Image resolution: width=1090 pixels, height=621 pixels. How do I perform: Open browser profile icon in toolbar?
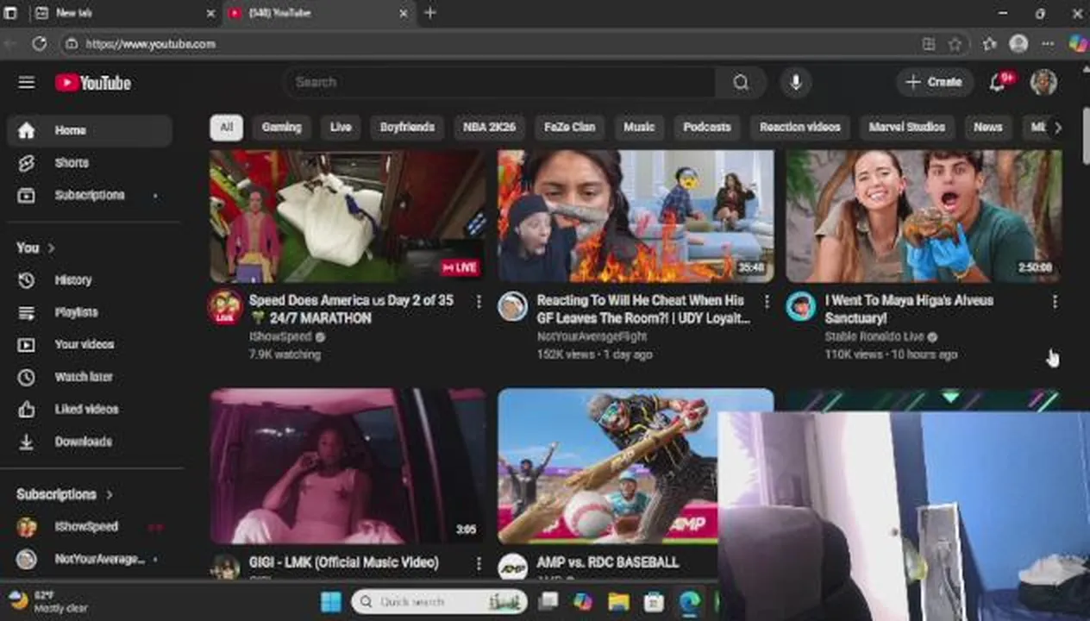[x=1018, y=44]
